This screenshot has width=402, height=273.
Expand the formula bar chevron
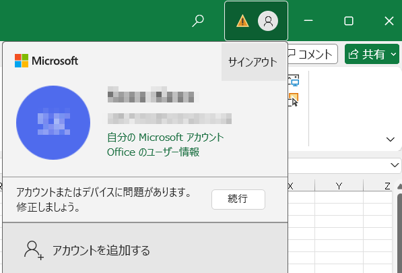(x=395, y=164)
